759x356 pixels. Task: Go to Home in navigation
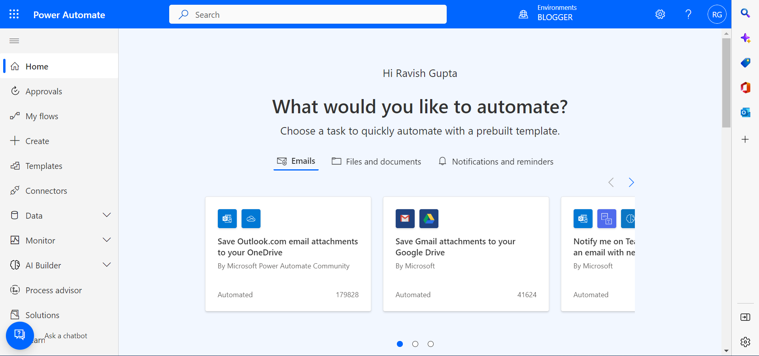click(59, 66)
